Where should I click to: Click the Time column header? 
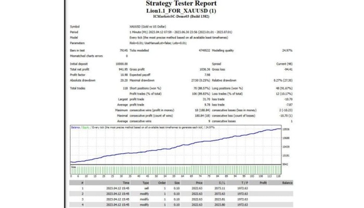pyautogui.click(x=126, y=183)
